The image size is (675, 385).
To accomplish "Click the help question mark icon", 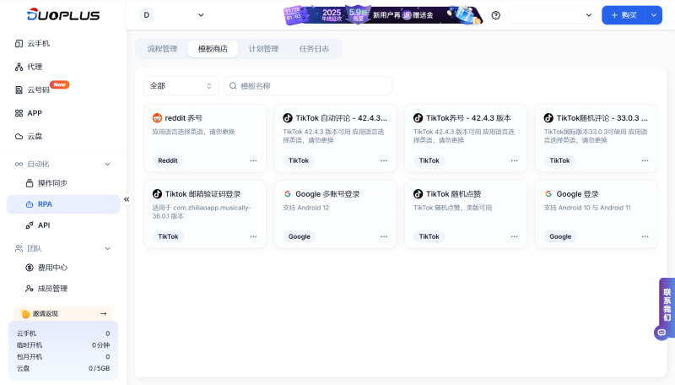I will coord(495,15).
